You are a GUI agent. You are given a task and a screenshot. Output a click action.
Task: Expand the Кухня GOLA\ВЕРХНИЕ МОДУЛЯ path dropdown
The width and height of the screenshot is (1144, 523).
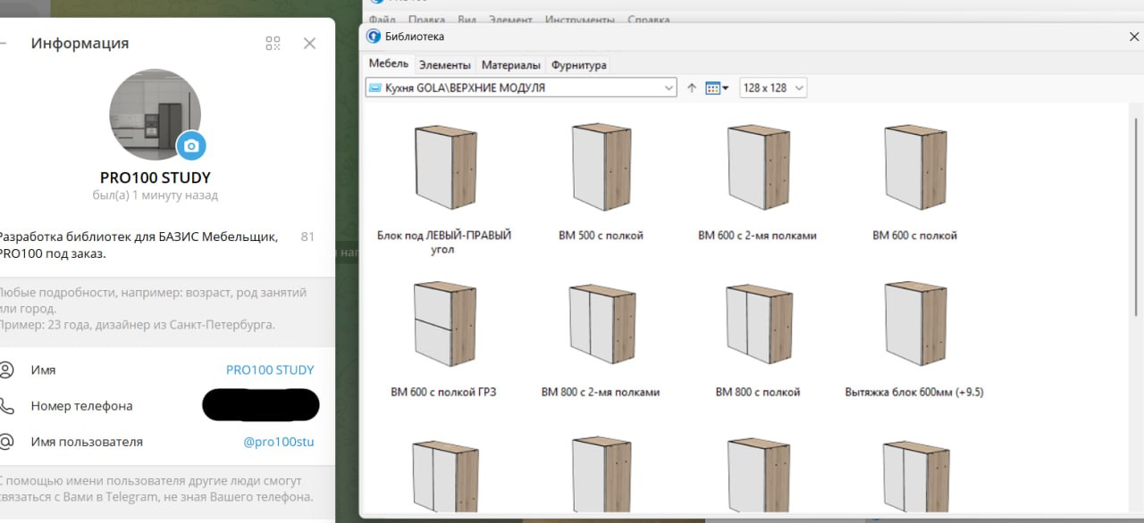(669, 87)
